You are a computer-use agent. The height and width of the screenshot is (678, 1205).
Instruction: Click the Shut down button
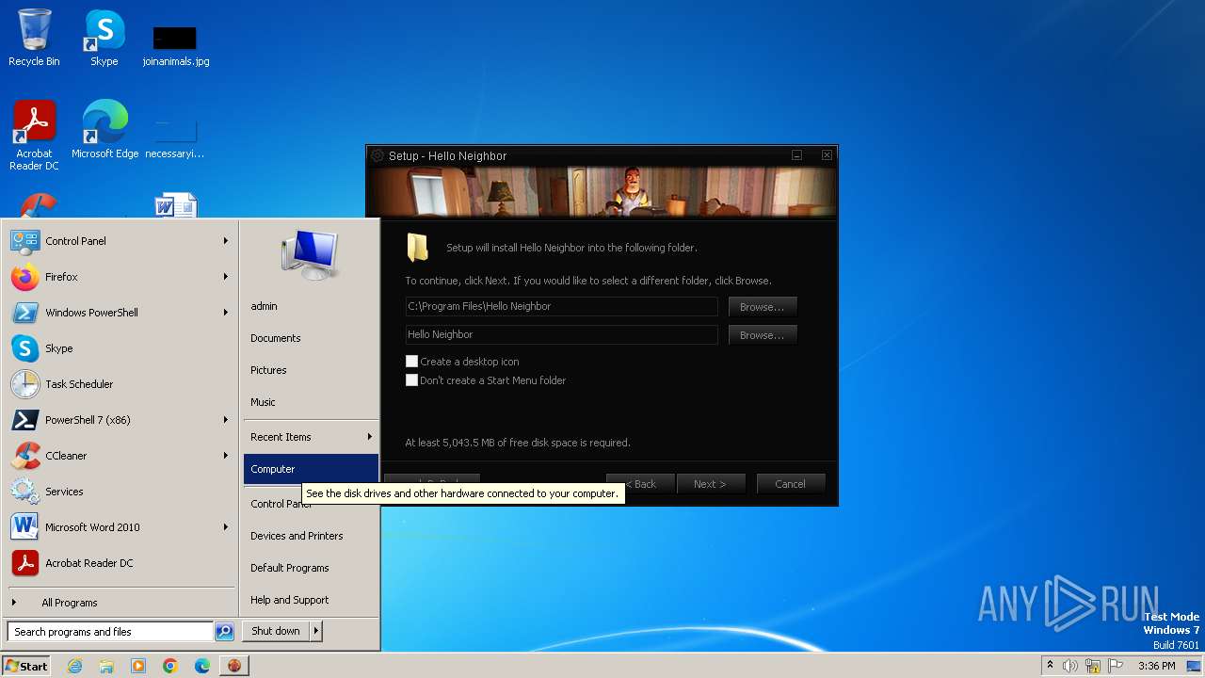pos(276,631)
